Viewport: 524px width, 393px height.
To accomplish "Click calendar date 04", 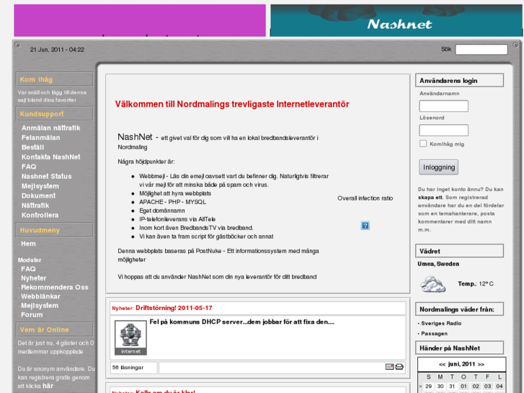I will (499, 387).
